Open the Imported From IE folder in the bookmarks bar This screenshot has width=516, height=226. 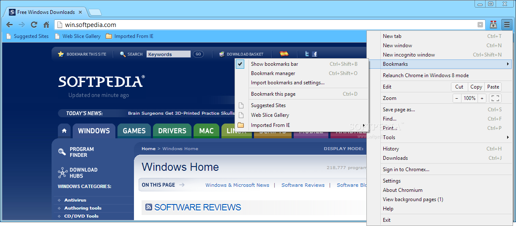coord(130,36)
